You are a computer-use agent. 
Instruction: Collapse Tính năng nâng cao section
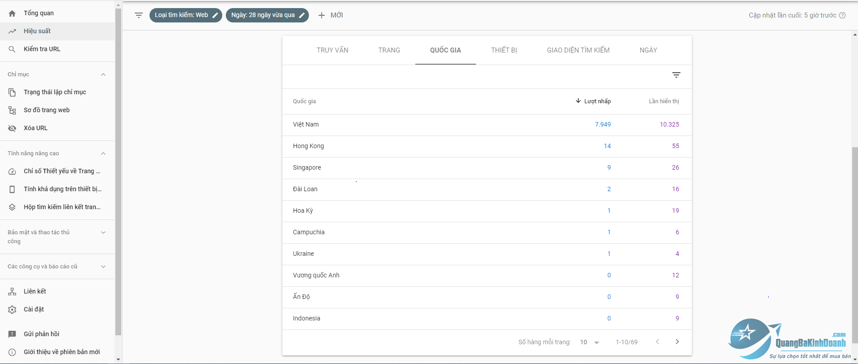click(103, 153)
